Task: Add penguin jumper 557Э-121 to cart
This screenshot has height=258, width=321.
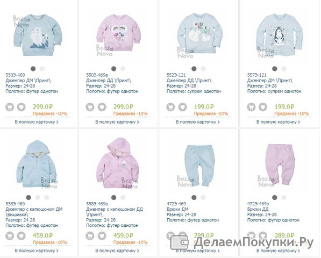Action: coord(251,107)
